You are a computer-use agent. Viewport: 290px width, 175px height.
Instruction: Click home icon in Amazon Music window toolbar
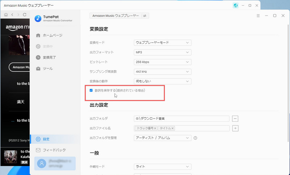point(6,14)
